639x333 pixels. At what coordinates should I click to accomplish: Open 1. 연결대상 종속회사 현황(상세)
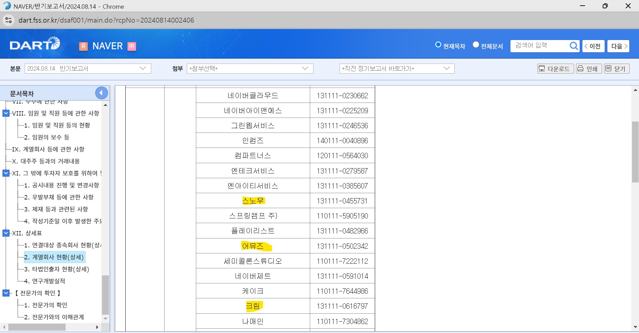click(x=63, y=245)
